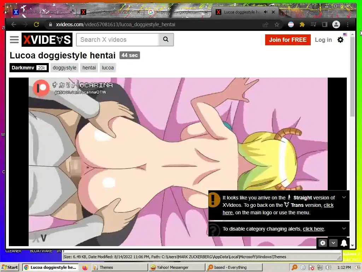
Task: Click the XVIDEOS logo
Action: tap(47, 40)
